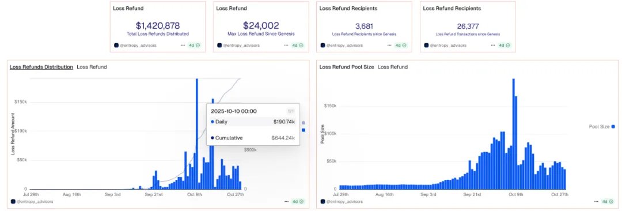
Task: Click the 2025-10-10 00:00 tooltip header
Action: (234, 111)
